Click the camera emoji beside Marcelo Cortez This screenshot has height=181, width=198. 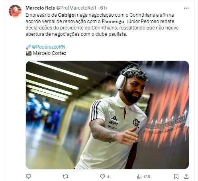(29, 53)
